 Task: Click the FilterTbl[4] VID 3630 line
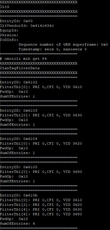click(41, 209)
